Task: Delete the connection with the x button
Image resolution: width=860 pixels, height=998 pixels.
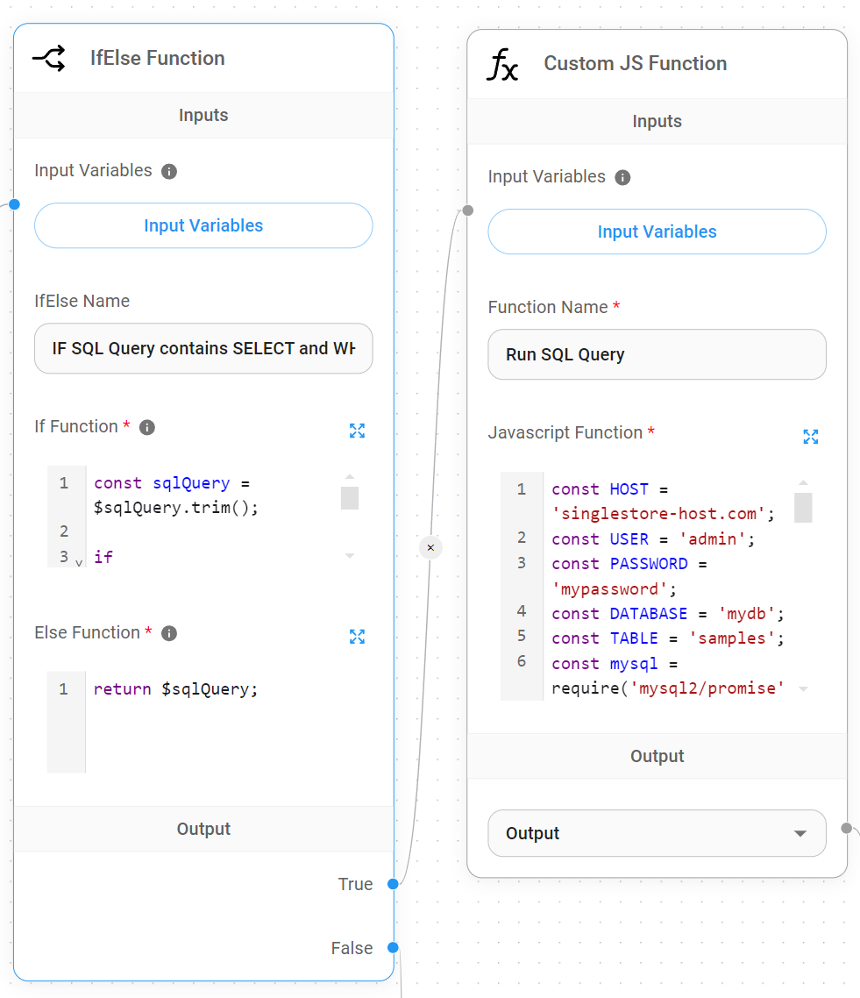Action: [430, 547]
